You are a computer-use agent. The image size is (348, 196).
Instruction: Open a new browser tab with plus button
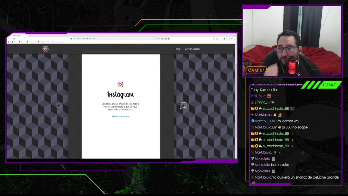click(x=30, y=35)
